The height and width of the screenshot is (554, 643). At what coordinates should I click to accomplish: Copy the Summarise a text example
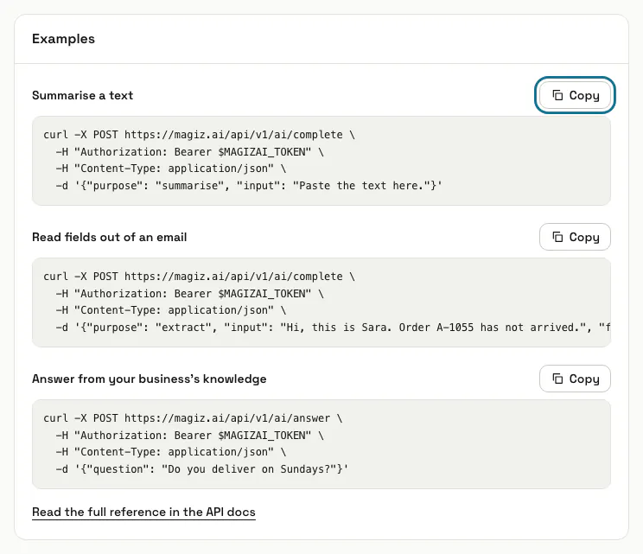click(x=575, y=95)
